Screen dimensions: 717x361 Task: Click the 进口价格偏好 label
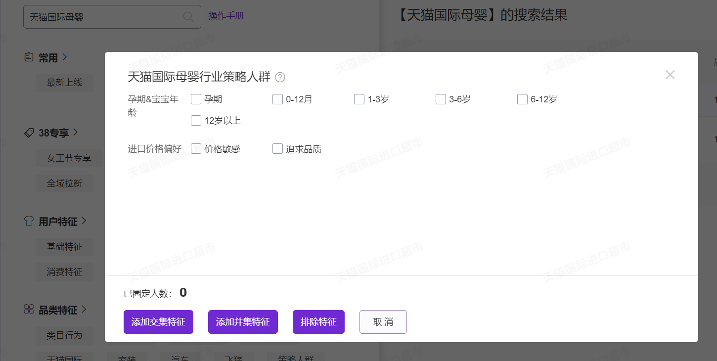[x=155, y=149]
